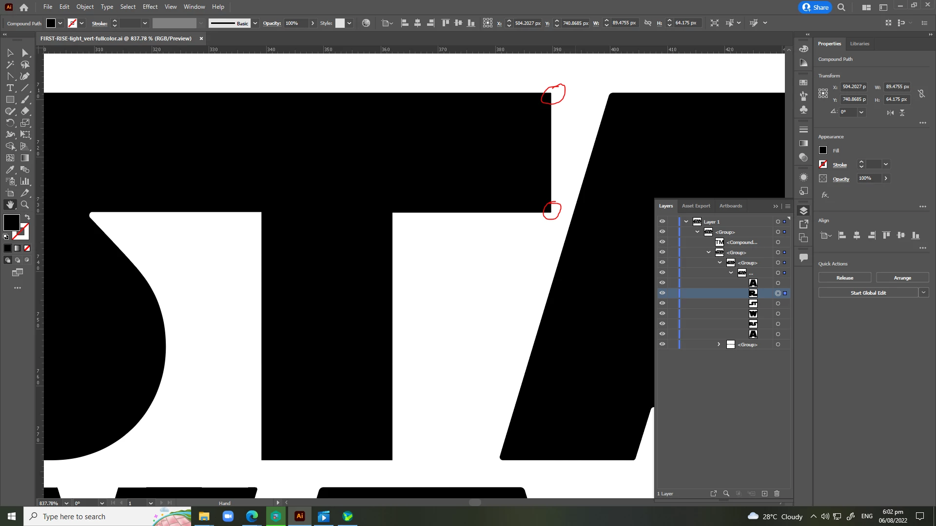Open the Opacity dropdown in Properties
The width and height of the screenshot is (936, 526).
tap(886, 178)
